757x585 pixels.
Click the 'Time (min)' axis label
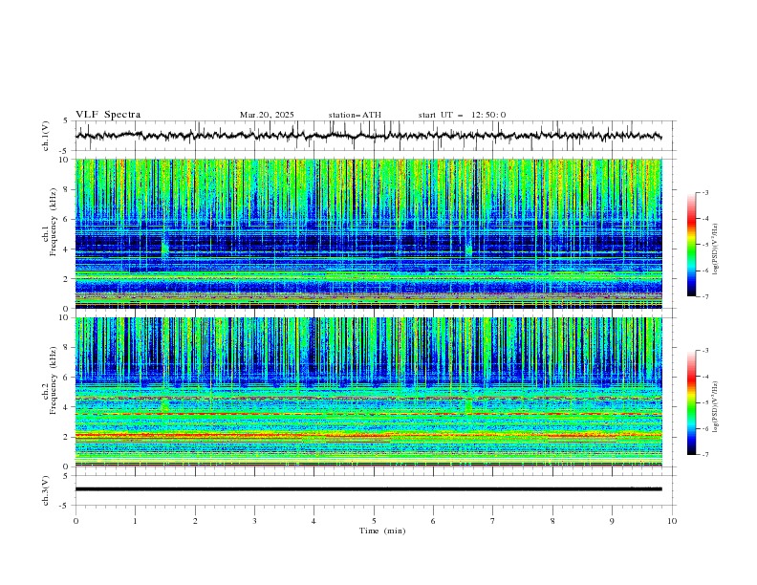click(x=382, y=531)
